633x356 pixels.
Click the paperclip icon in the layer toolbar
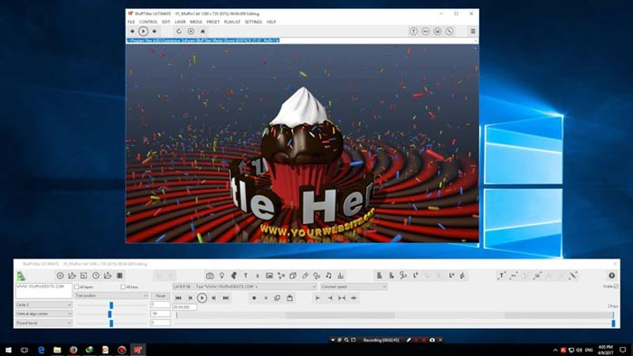click(306, 276)
